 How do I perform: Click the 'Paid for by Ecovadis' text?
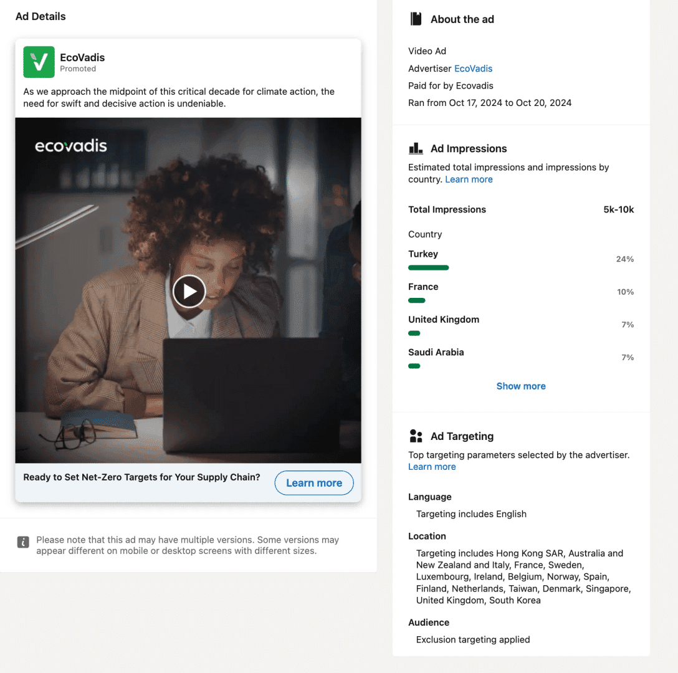451,85
